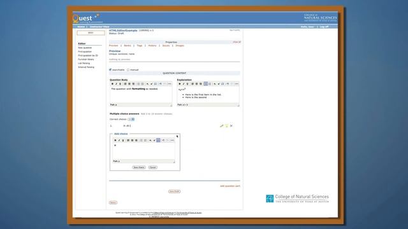Click inside the Add choice text area
The height and width of the screenshot is (229, 408).
click(143, 151)
